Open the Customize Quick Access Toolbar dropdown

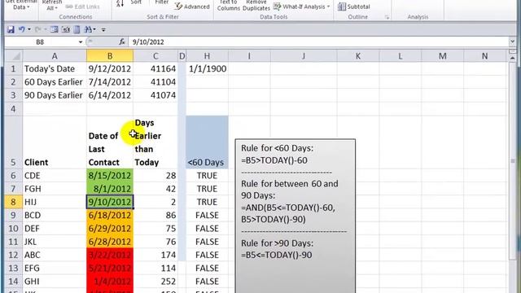tap(103, 30)
